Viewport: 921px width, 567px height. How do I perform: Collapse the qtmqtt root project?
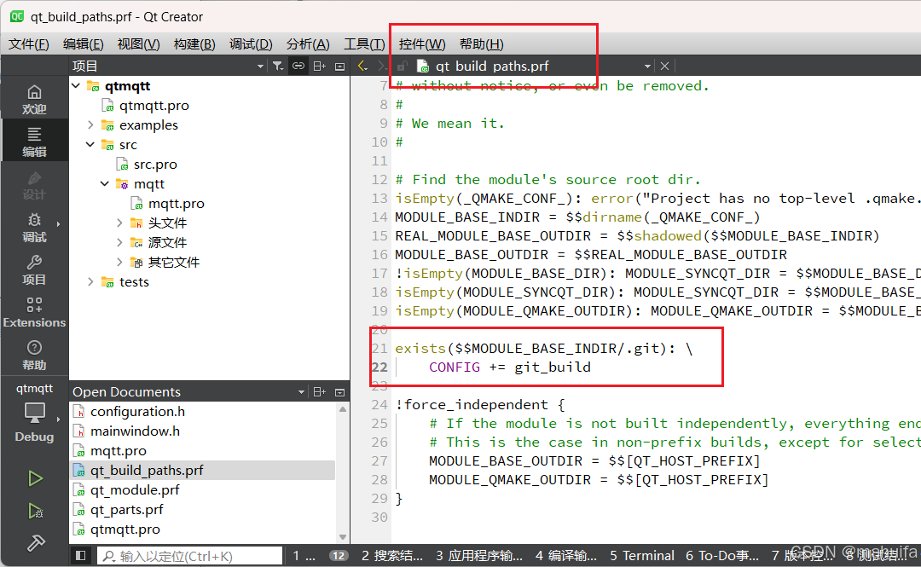[76, 86]
